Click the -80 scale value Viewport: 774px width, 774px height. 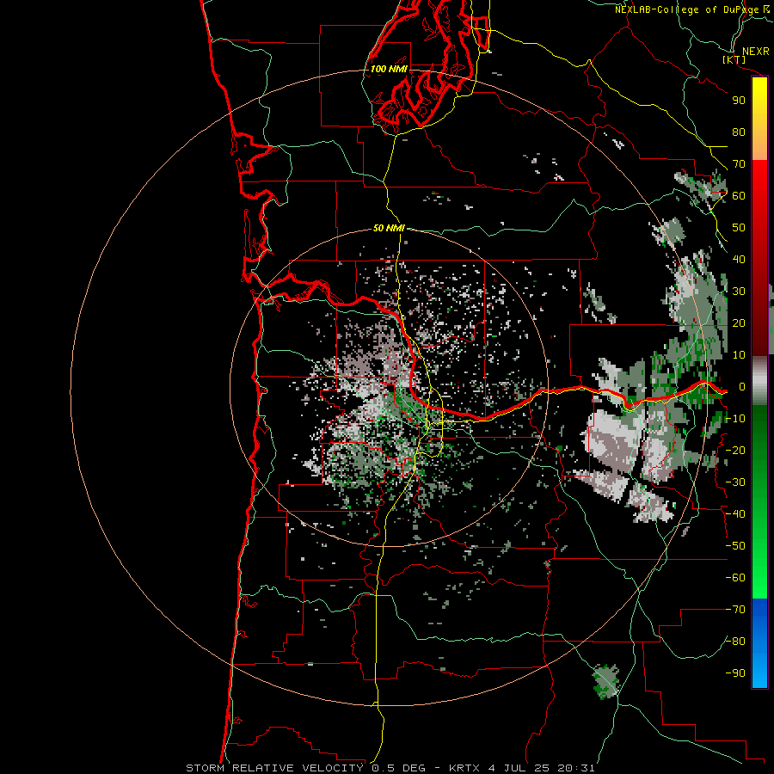tap(735, 642)
